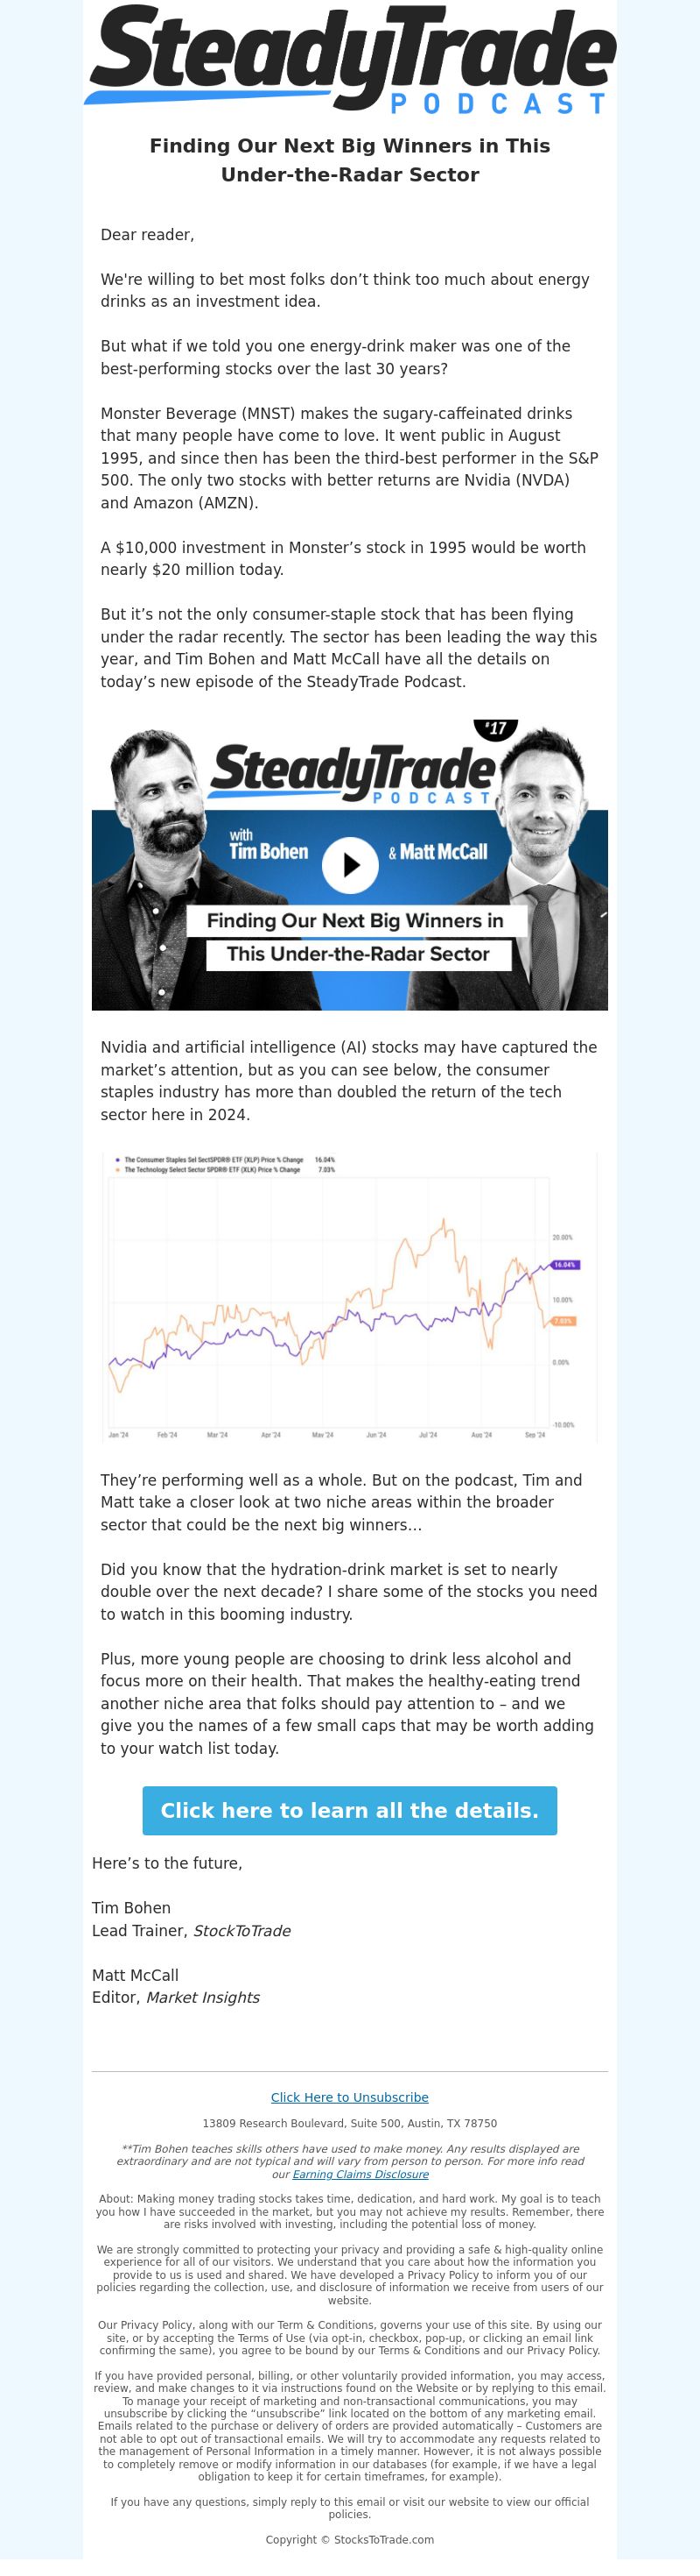Open the Earning Claims Disclosure link
This screenshot has height=2576, width=700.
[x=360, y=2174]
